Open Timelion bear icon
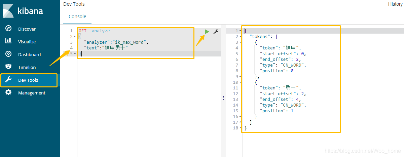Viewport: 404px width, 157px height. pos(9,67)
